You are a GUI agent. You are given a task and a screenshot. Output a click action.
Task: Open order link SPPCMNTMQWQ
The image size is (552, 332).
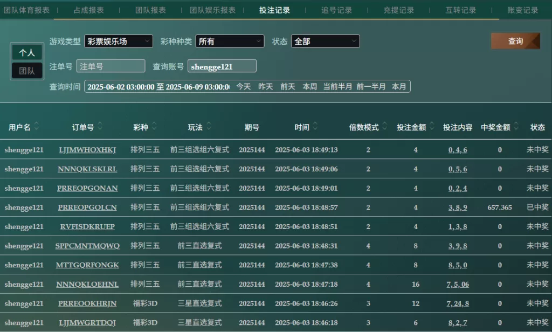tap(87, 246)
